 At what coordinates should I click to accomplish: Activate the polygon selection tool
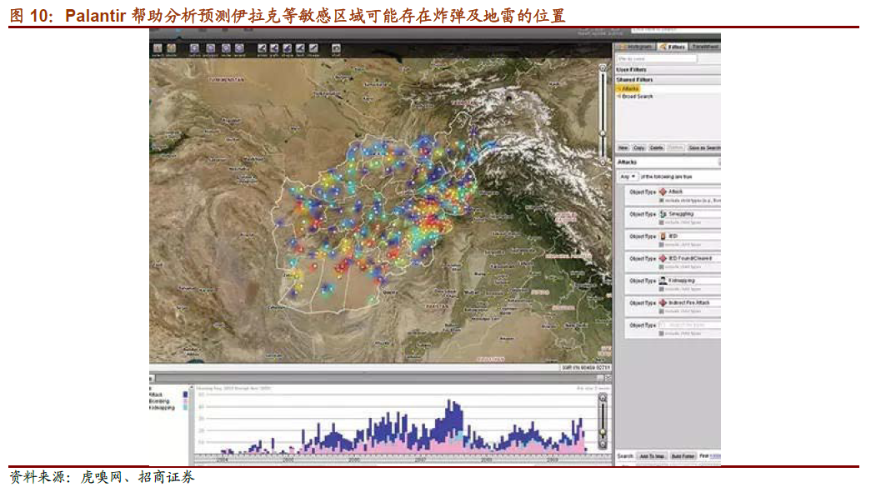tap(211, 49)
